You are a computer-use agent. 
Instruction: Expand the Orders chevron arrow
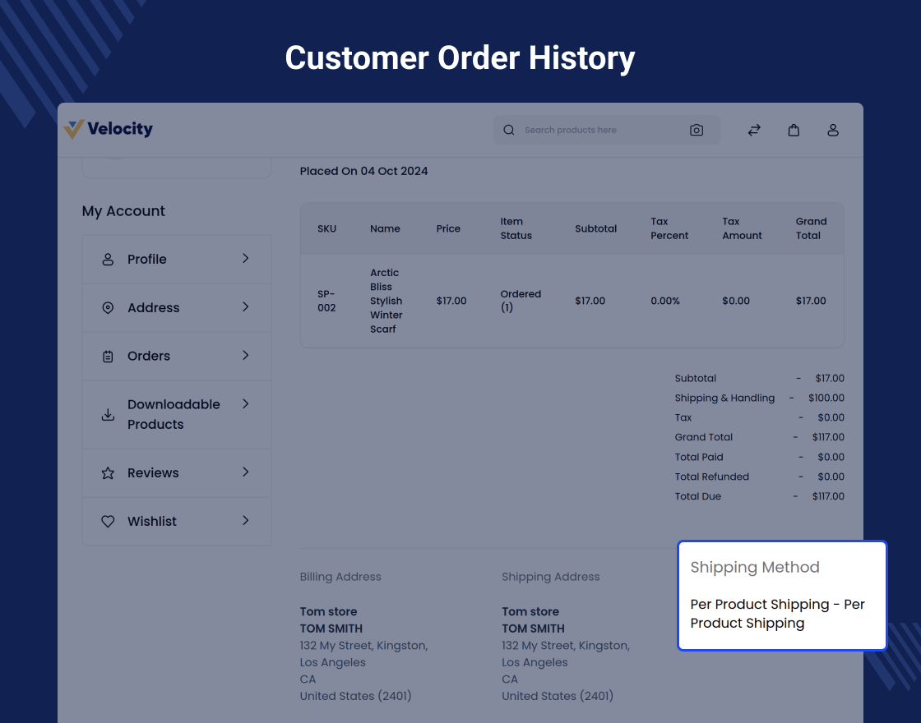[x=246, y=355]
